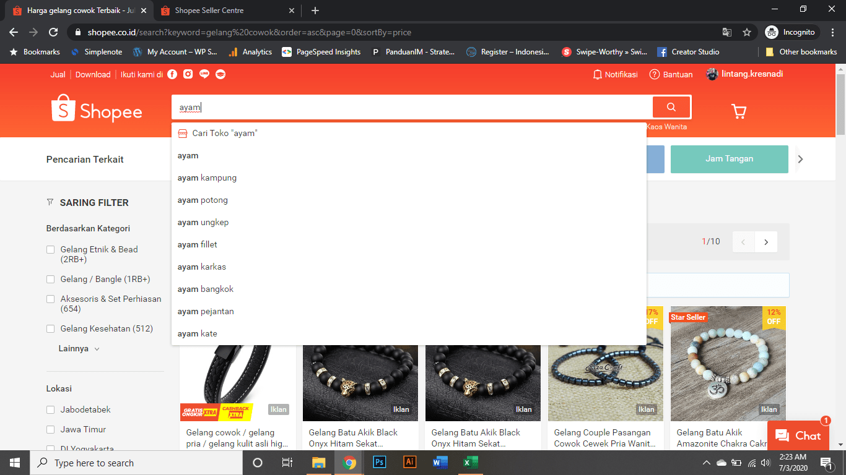
Task: Open the Chat widget
Action: point(798,435)
